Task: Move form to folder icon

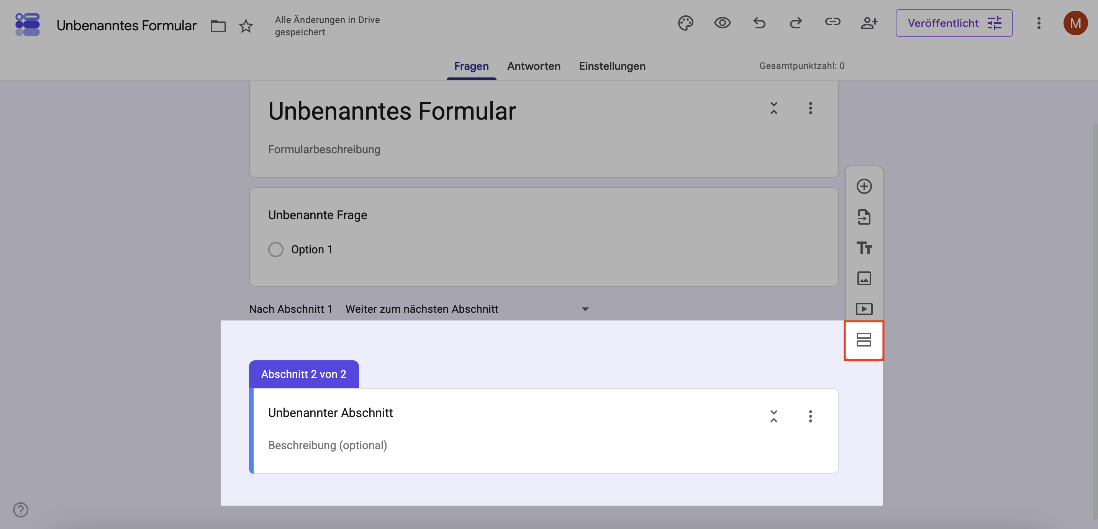Action: pos(218,26)
